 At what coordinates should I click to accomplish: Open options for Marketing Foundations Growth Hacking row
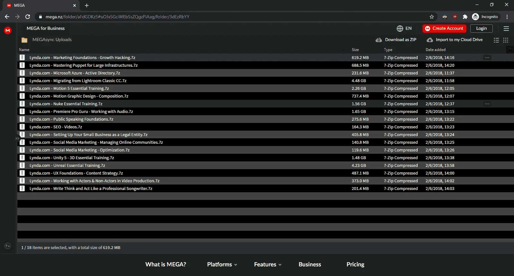coord(487,58)
